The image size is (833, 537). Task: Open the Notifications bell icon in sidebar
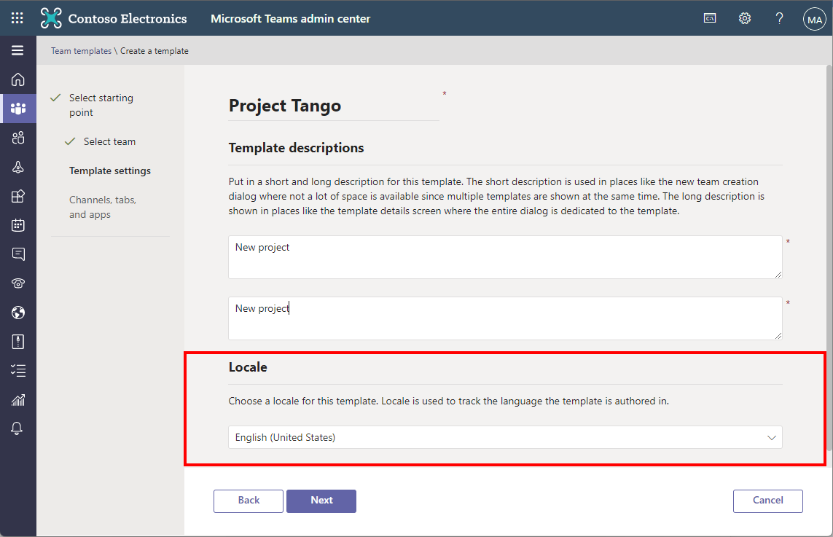pos(18,428)
